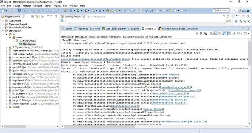
Task: Click the Debug bug icon
Action: click(71, 11)
